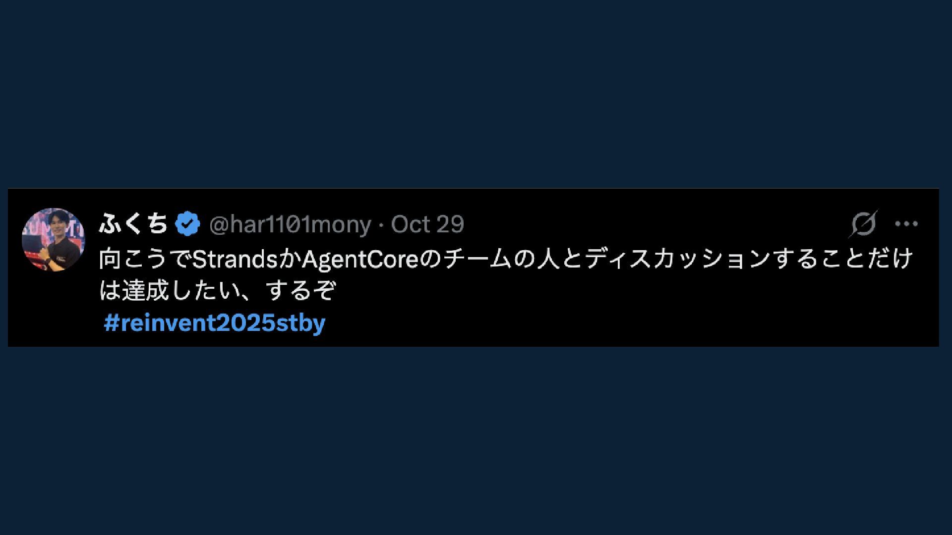Click the blue verified badge next to ふくち

187,224
